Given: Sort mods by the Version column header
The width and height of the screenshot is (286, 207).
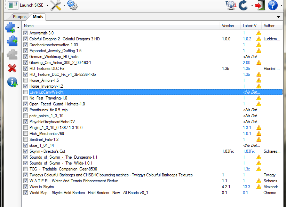Looking at the screenshot, I should 228,26.
